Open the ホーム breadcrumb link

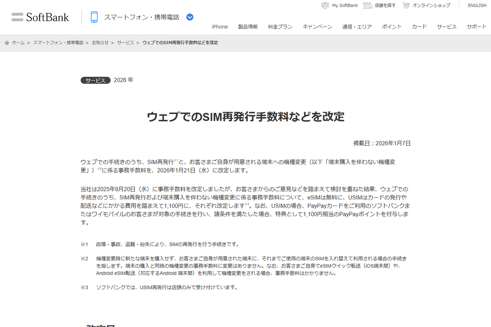(18, 42)
